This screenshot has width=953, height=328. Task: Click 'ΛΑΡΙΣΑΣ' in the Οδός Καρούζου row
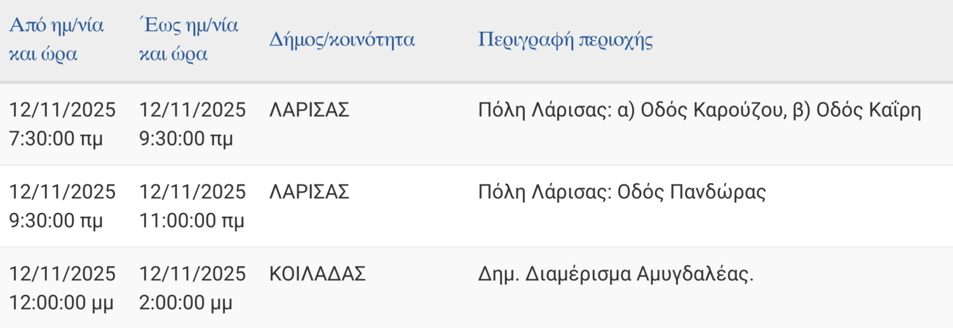tap(309, 110)
